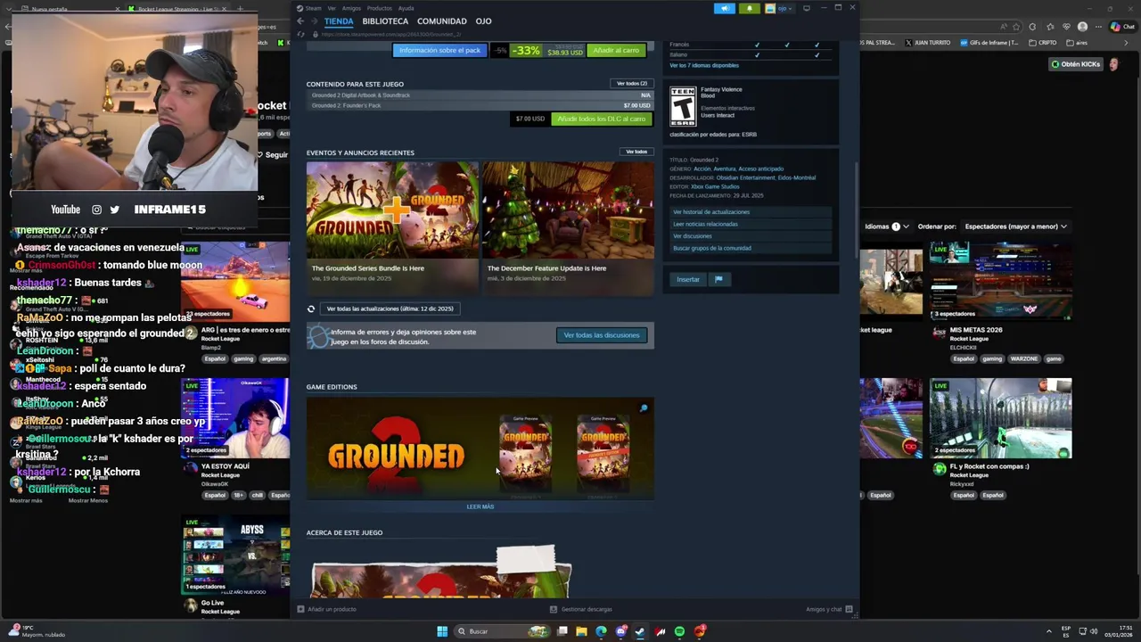Open Steam Big Picture monitor icon

coord(806,8)
